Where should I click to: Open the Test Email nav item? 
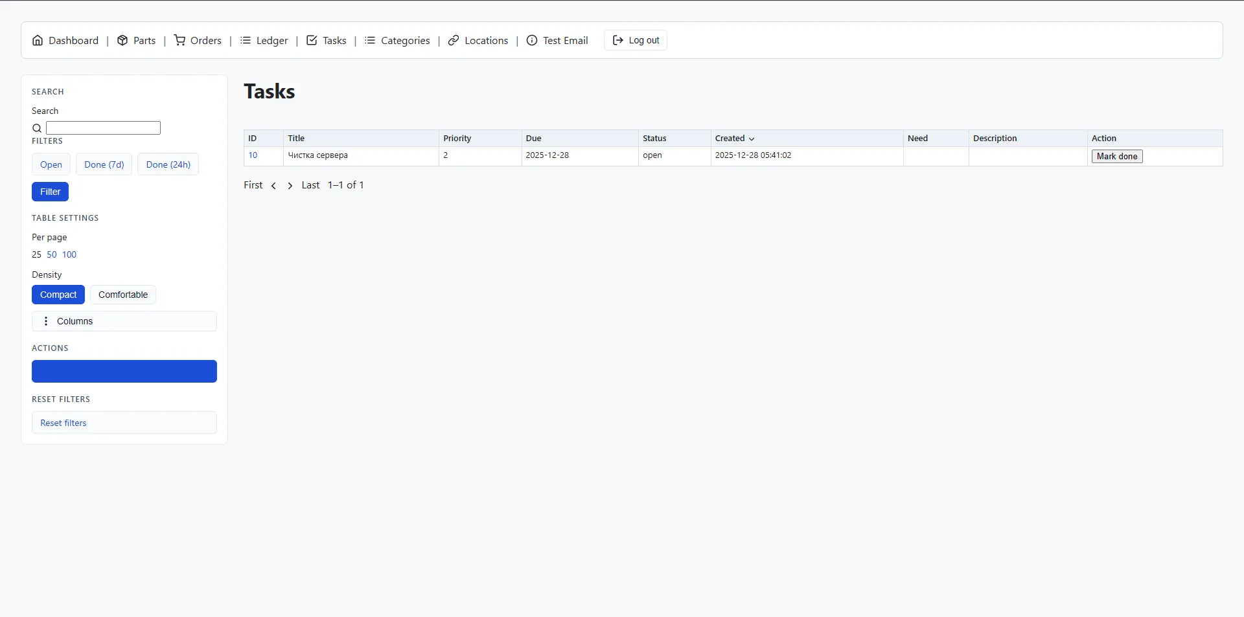coord(557,40)
